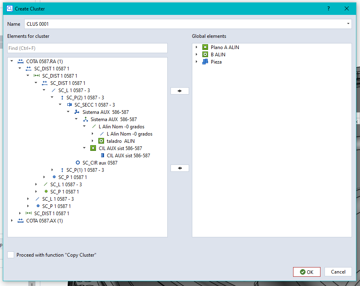Image resolution: width=360 pixels, height=286 pixels.
Task: Click the COTA 0587.AX (1) dimension icon
Action: point(21,221)
